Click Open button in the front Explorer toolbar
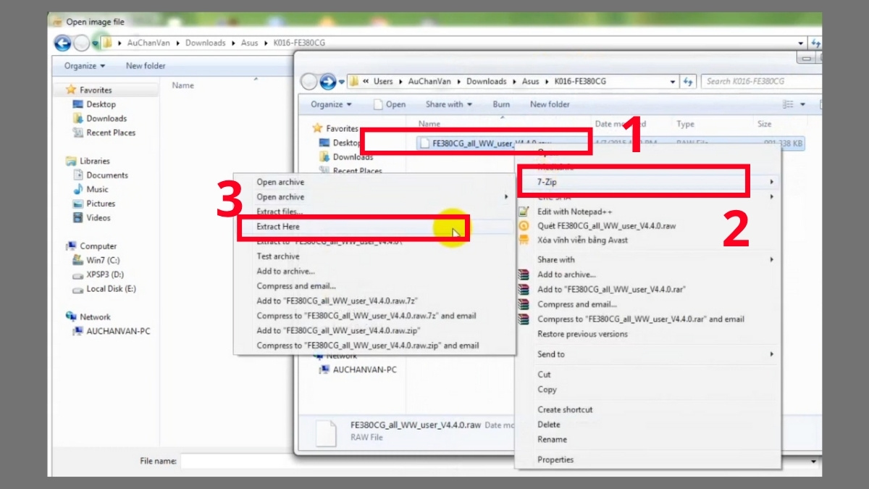The height and width of the screenshot is (489, 869). click(x=390, y=104)
